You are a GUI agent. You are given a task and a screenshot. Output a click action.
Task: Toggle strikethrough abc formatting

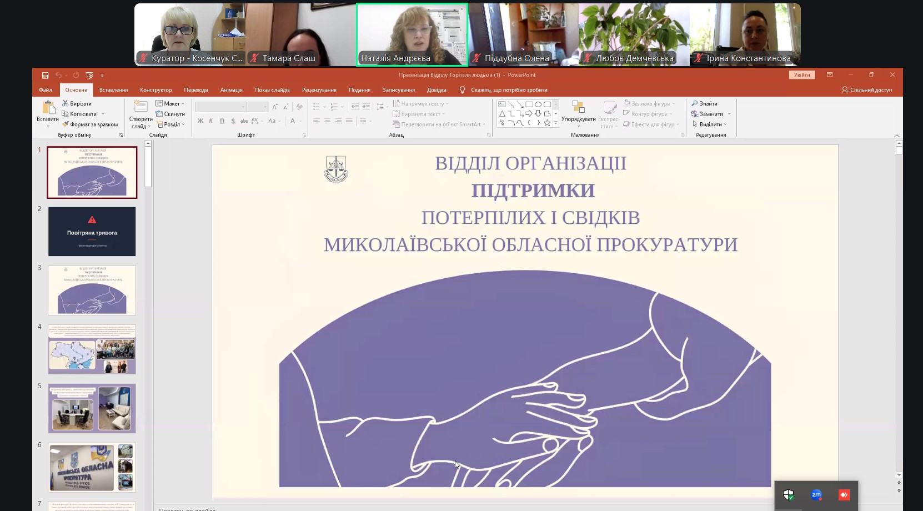[x=244, y=121]
